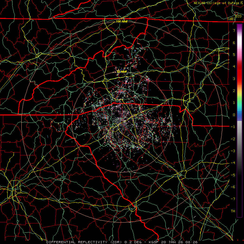244x244 pixels.
Task: Click the 4 value on the color scale
Action: [x=234, y=67]
